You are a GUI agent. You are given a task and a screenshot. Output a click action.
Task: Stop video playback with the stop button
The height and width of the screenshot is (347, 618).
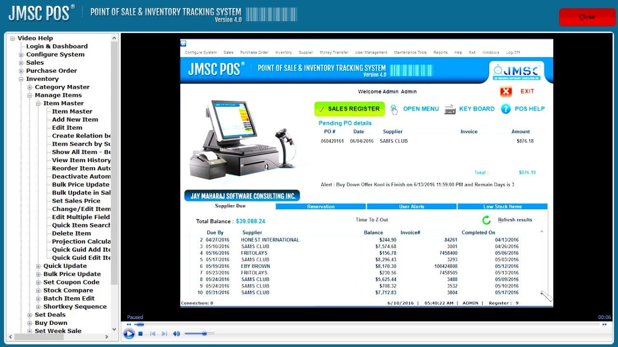(x=140, y=333)
